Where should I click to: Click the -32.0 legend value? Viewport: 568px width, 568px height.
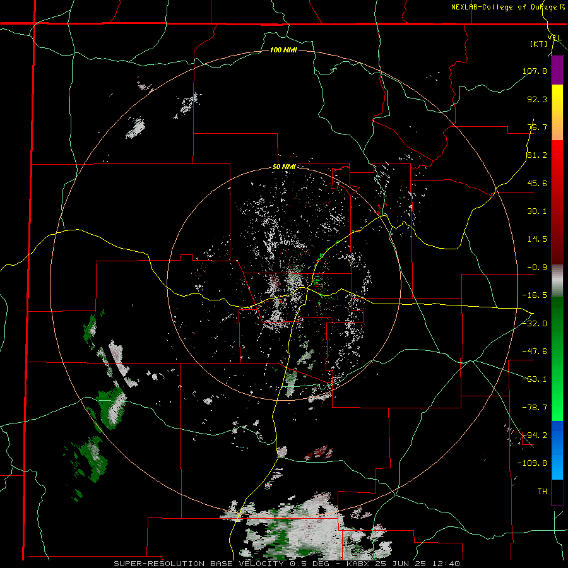tap(535, 324)
